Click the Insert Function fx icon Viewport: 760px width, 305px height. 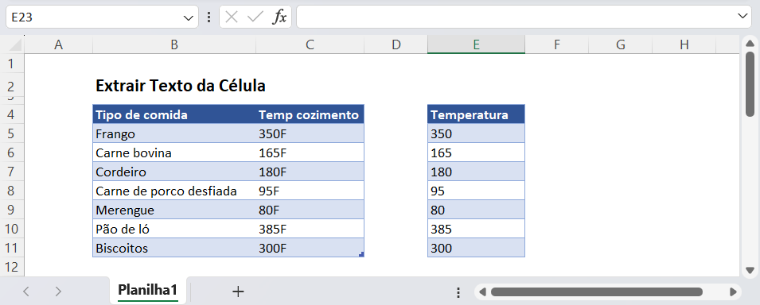pyautogui.click(x=279, y=17)
